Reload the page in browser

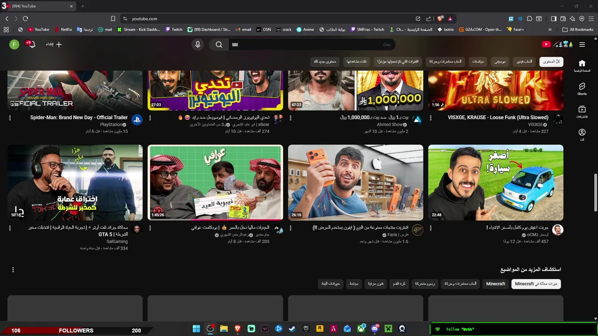click(x=25, y=19)
